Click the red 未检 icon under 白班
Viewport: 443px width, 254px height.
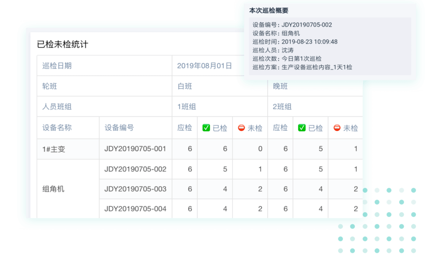[x=241, y=128]
